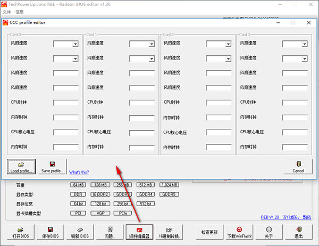Expand Card 1 first 风扇速度 dropdown

(152, 44)
